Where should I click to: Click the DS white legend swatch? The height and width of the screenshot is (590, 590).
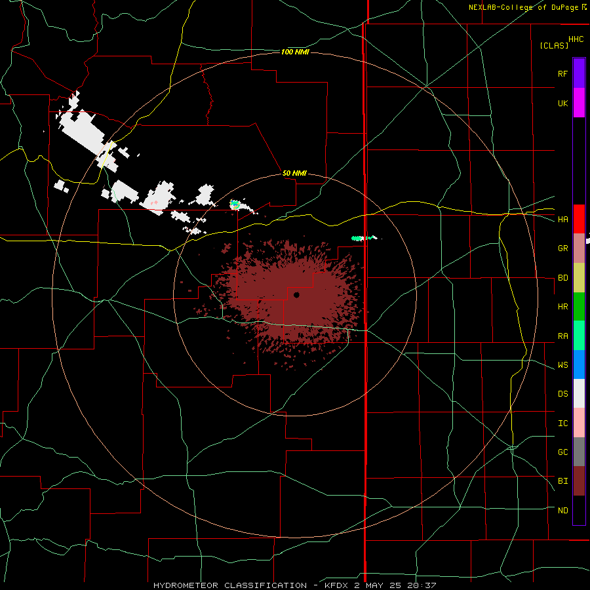tap(579, 393)
